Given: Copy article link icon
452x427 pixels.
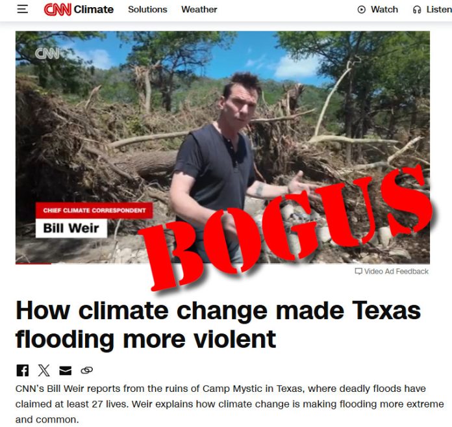Looking at the screenshot, I should coord(86,370).
